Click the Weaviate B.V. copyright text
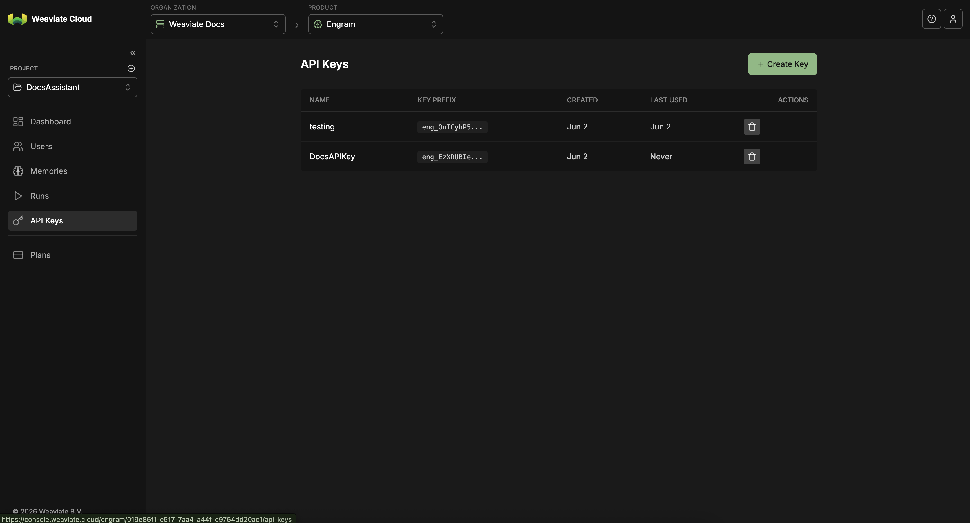Screen dimensions: 970x523 [x=47, y=511]
